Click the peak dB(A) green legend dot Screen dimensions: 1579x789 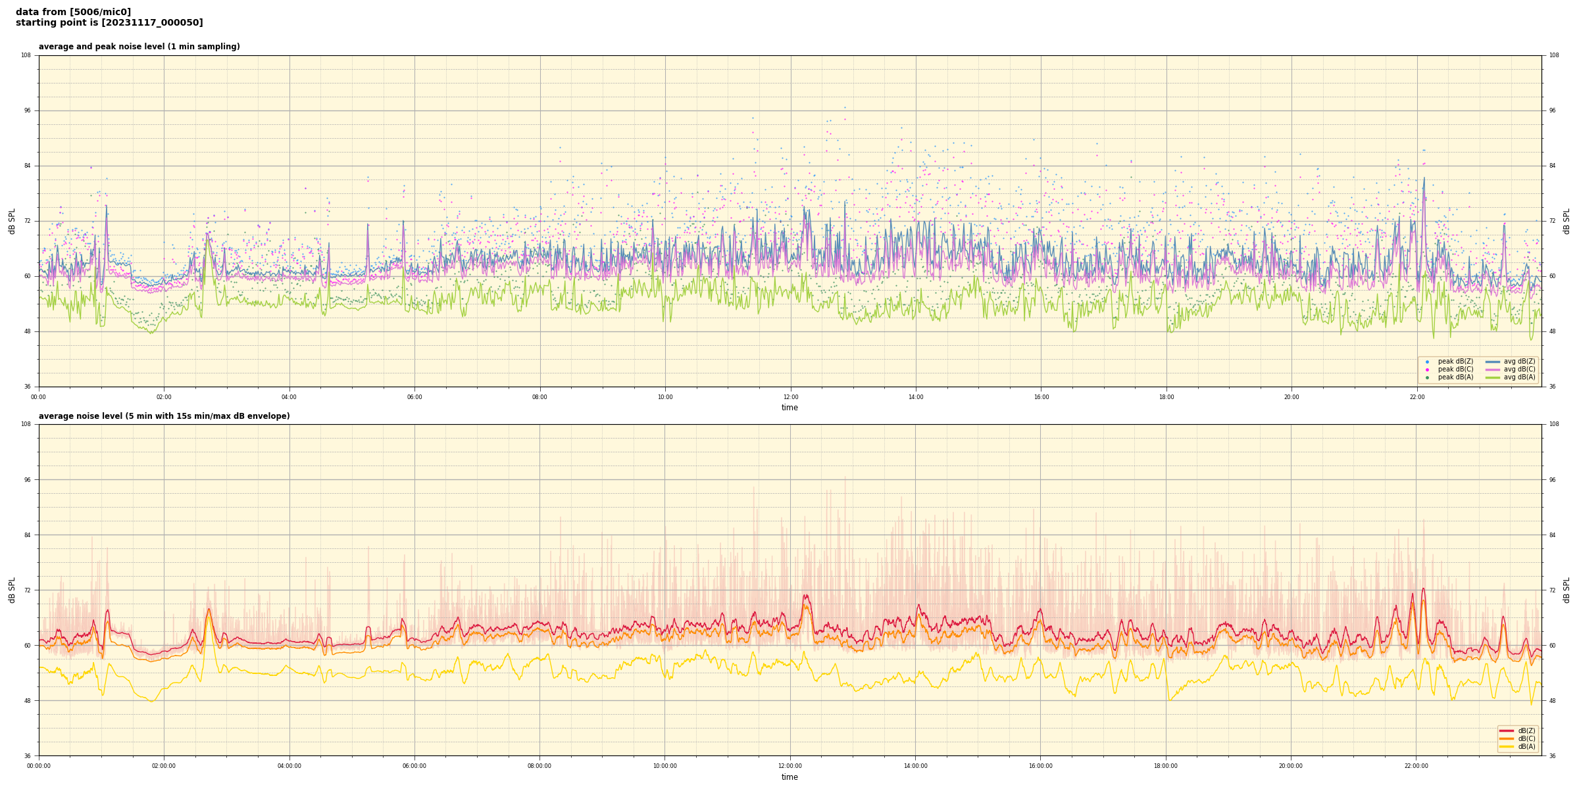click(x=1427, y=377)
